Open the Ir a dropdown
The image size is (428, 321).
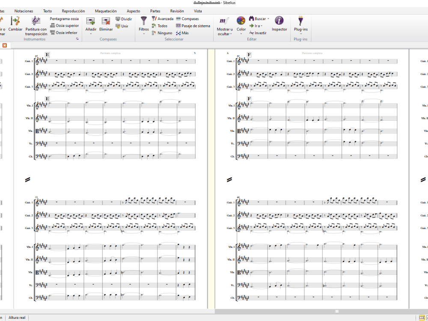coord(256,26)
